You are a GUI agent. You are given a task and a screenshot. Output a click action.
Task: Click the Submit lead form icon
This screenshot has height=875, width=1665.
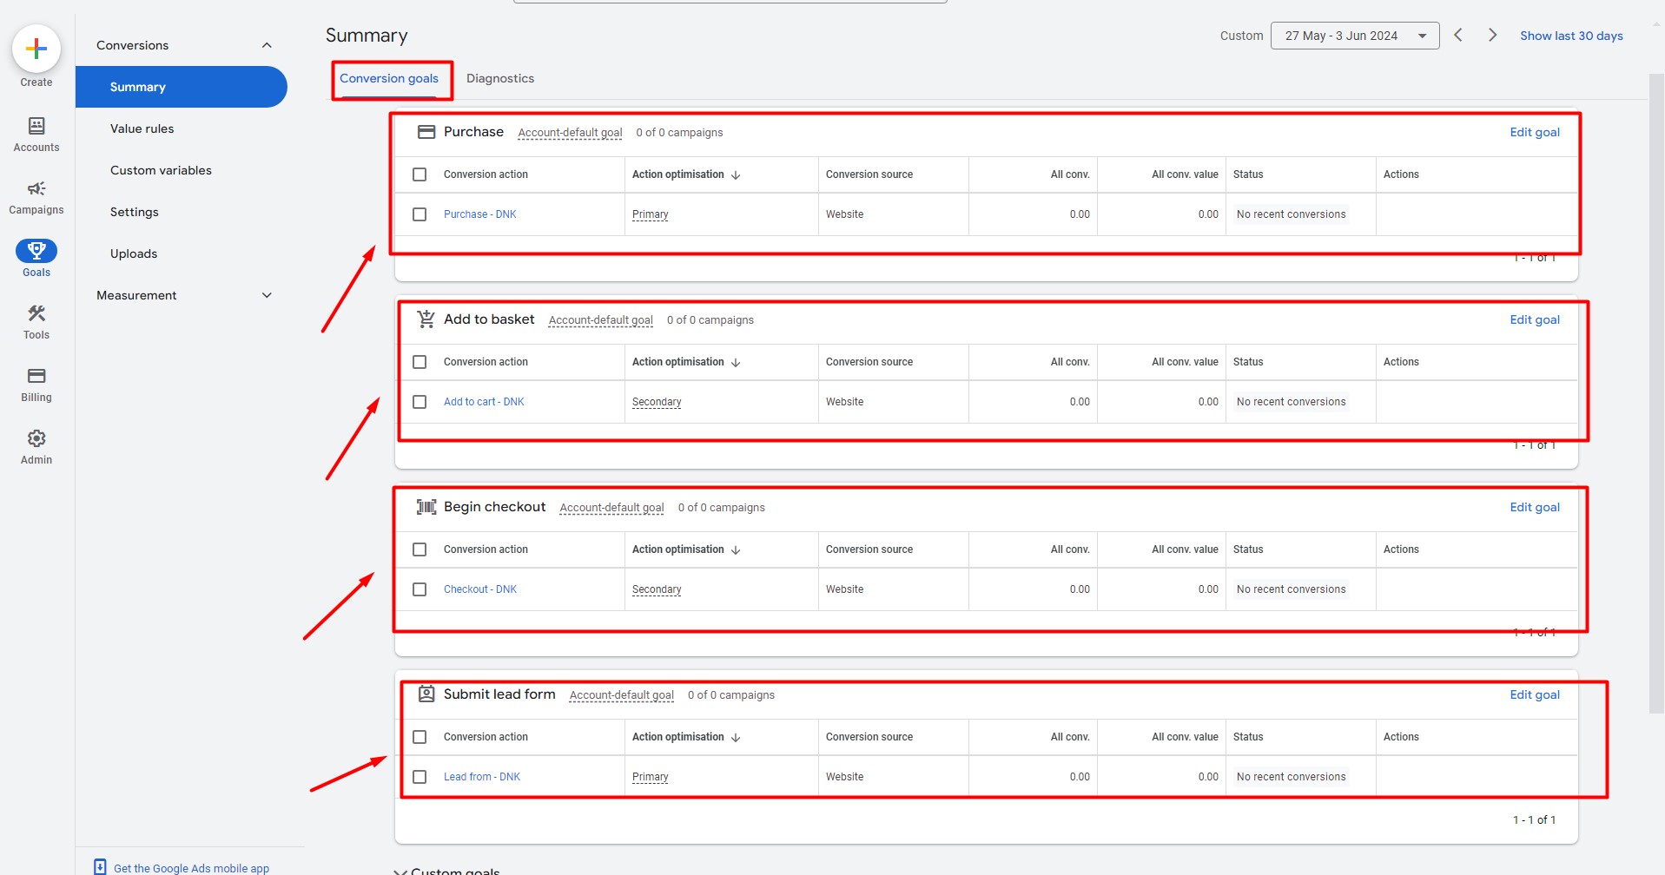pos(426,694)
